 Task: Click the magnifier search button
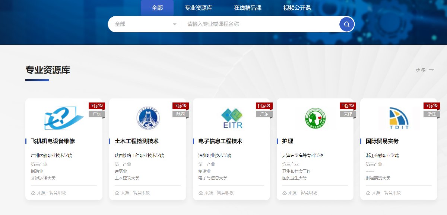click(x=346, y=25)
